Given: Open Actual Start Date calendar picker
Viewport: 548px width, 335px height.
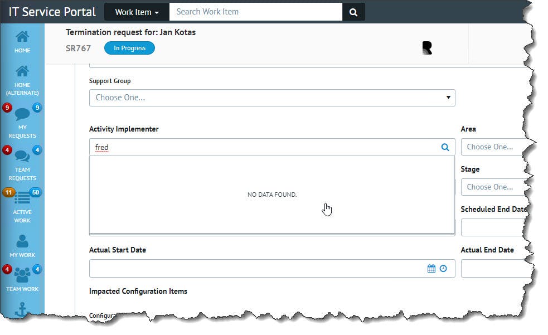Looking at the screenshot, I should click(x=431, y=268).
